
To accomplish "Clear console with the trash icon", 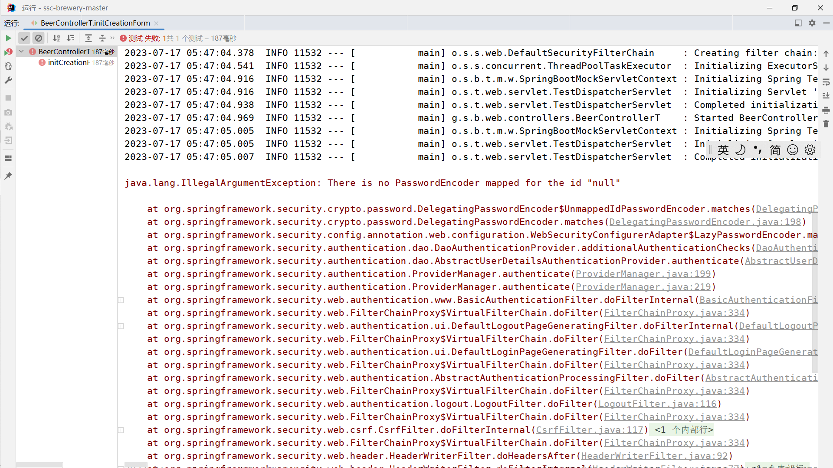I will point(826,124).
